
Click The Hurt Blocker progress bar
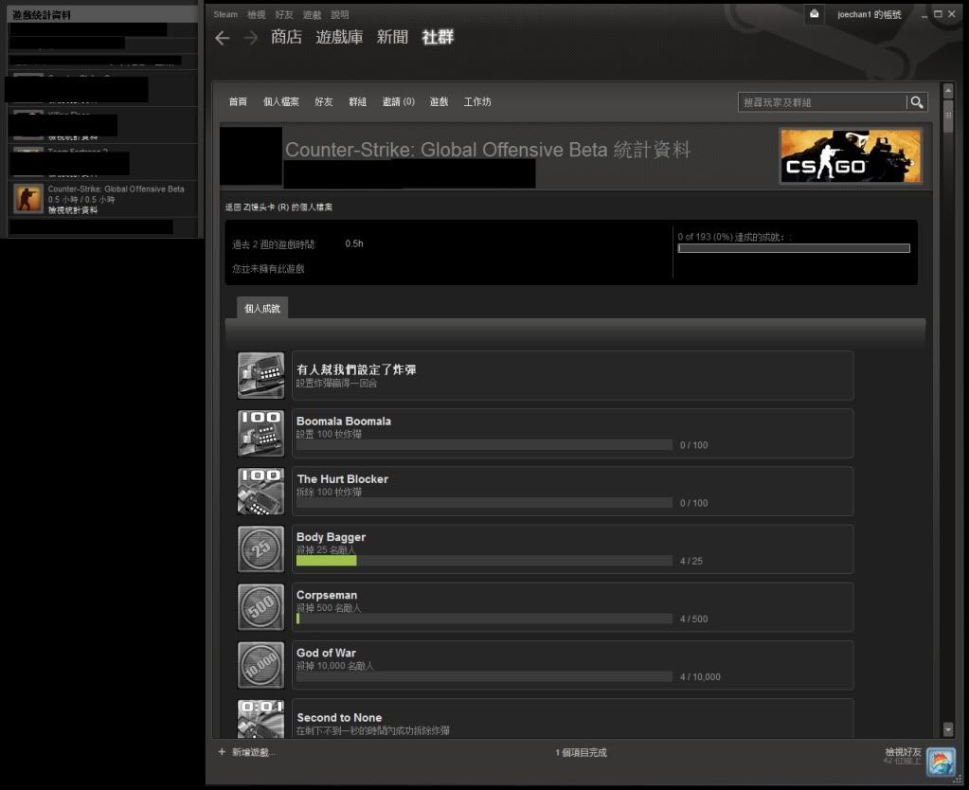[484, 503]
